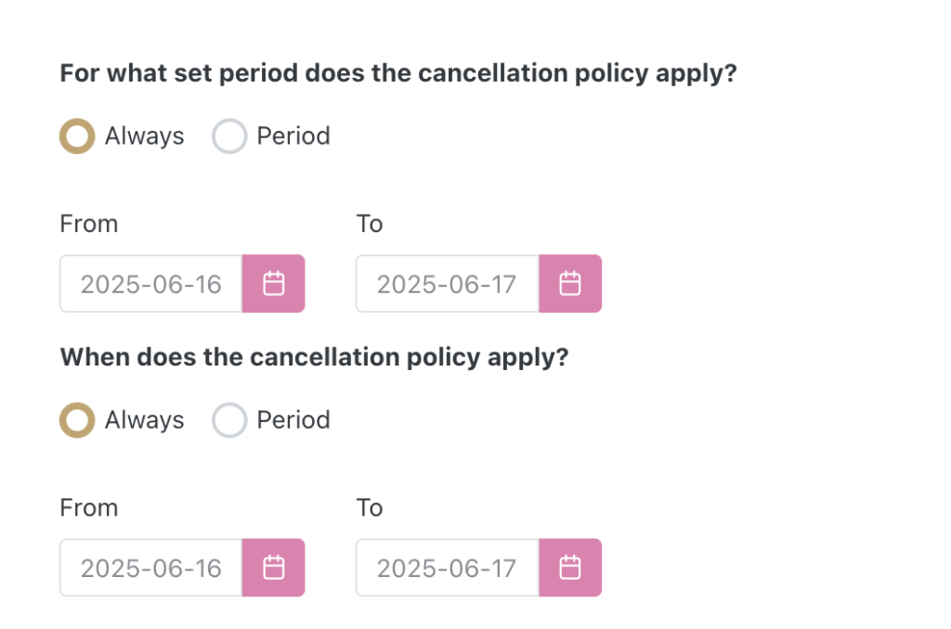The height and width of the screenshot is (629, 951).
Task: Click the "When does the cancellation policy apply?" heading
Action: point(314,357)
